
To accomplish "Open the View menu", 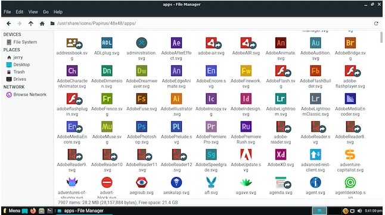I will coord(33,12).
